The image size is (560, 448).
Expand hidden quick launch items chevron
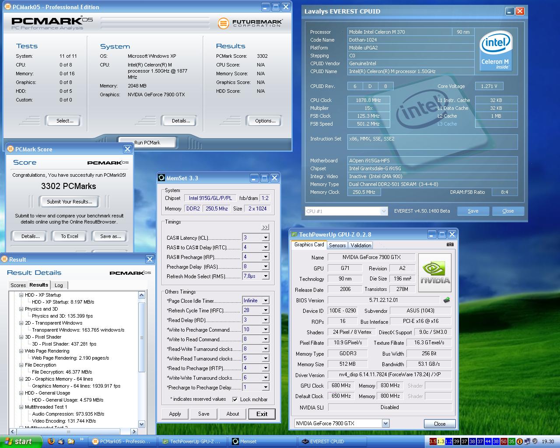82,440
